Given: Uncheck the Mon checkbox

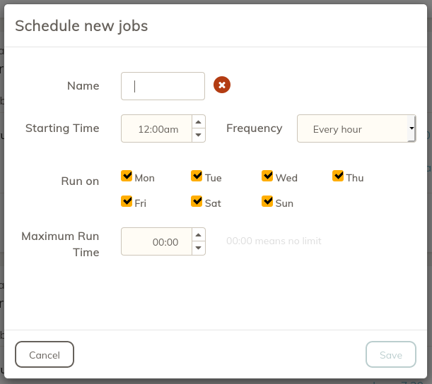Looking at the screenshot, I should pos(127,176).
